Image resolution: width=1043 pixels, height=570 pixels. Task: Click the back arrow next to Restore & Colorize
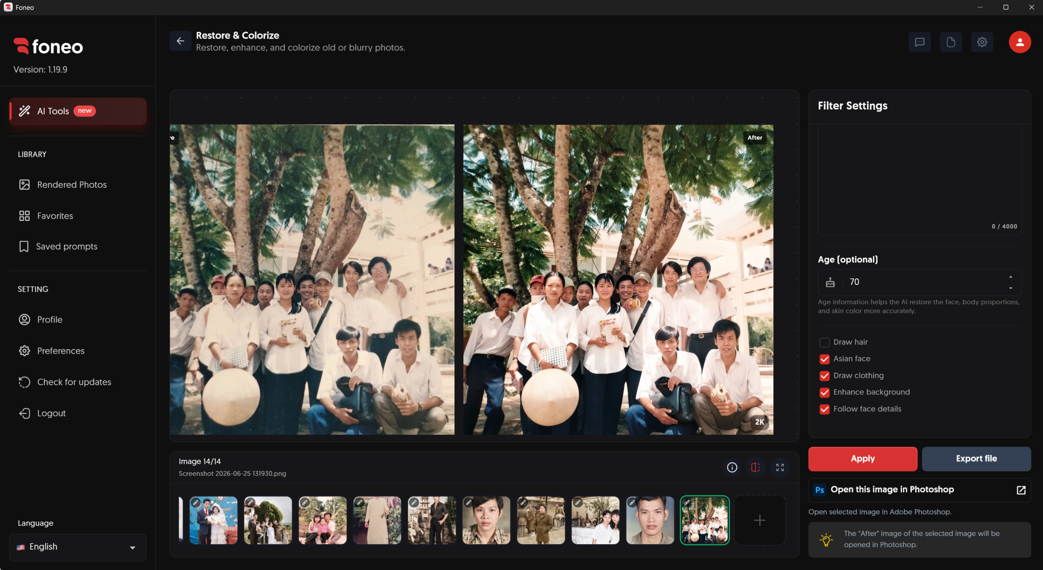180,41
